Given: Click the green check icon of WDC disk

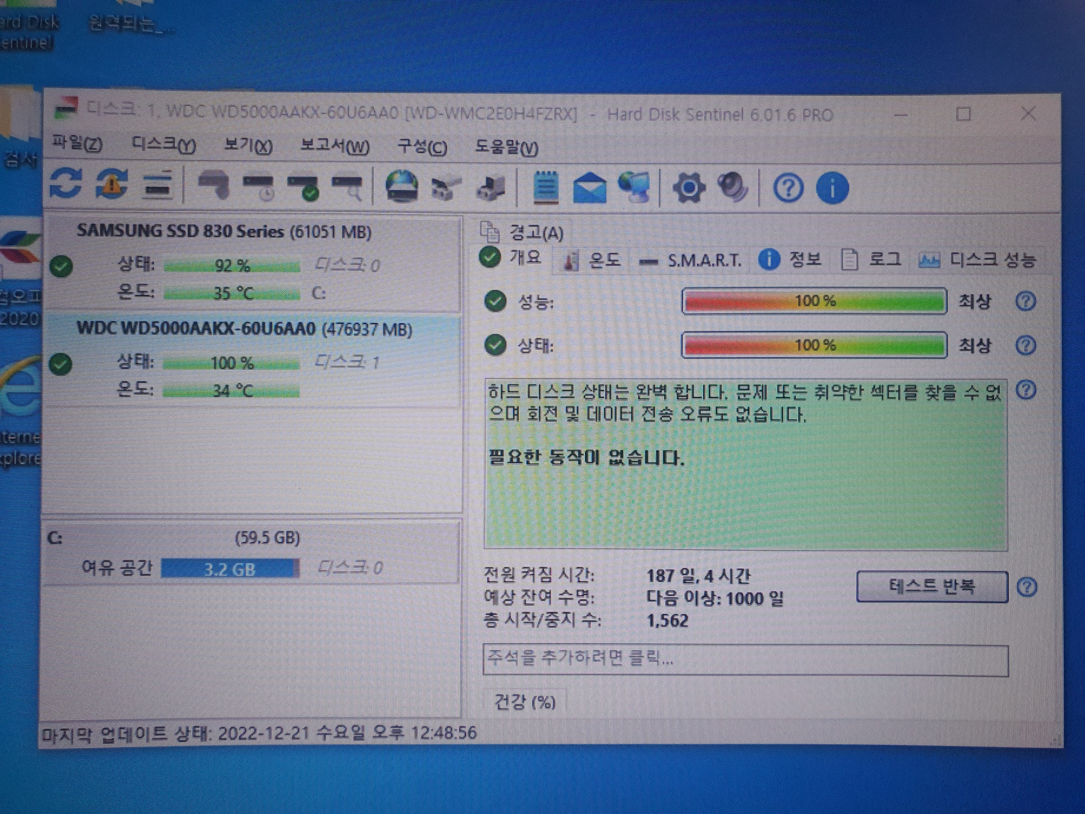Looking at the screenshot, I should (61, 364).
